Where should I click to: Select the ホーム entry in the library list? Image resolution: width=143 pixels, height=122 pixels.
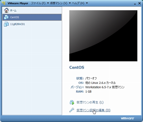[32, 10]
